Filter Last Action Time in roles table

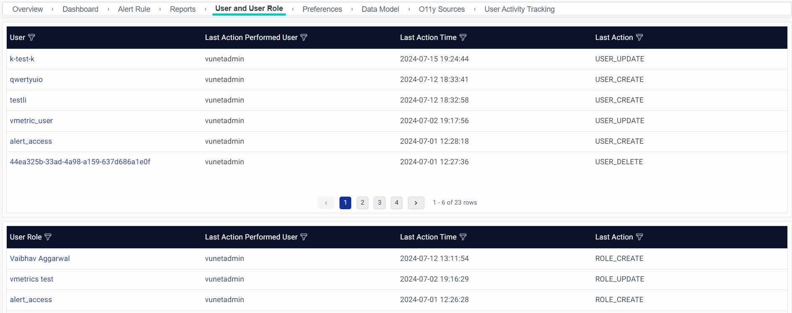point(463,237)
